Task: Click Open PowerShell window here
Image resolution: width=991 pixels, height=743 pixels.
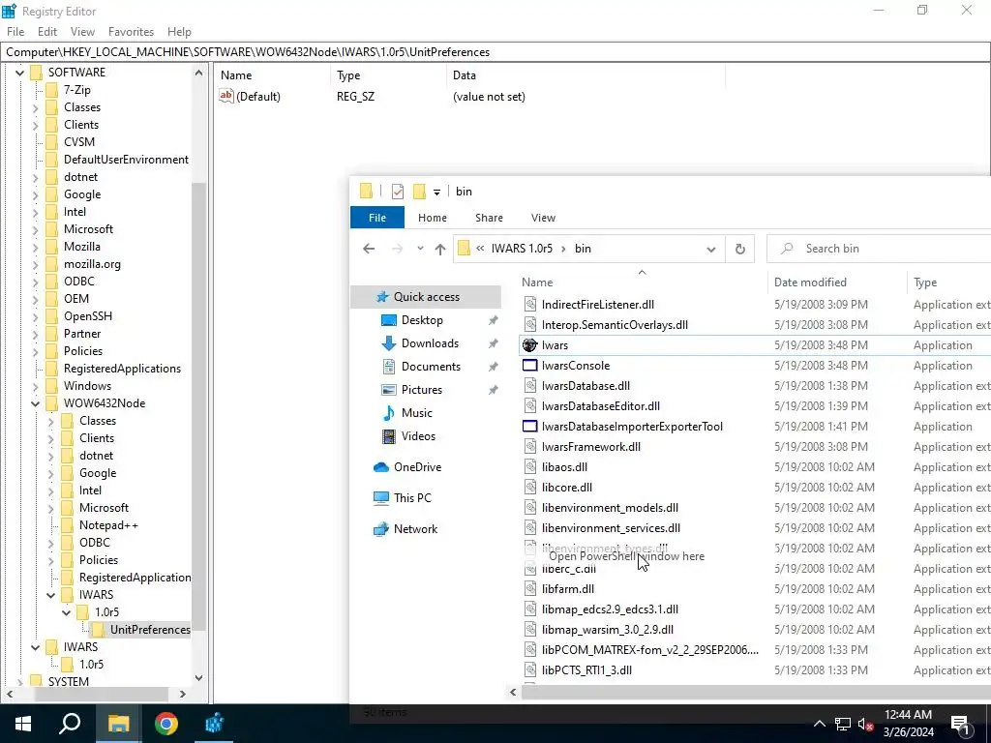Action: (626, 556)
